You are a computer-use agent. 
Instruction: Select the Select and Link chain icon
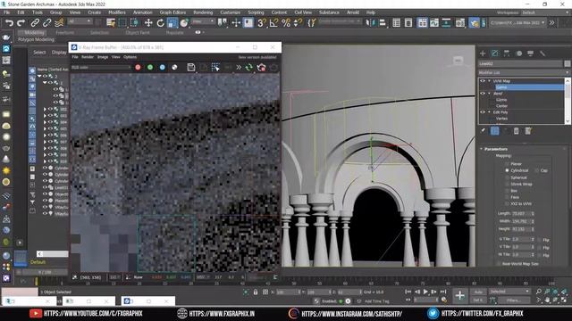click(x=35, y=23)
